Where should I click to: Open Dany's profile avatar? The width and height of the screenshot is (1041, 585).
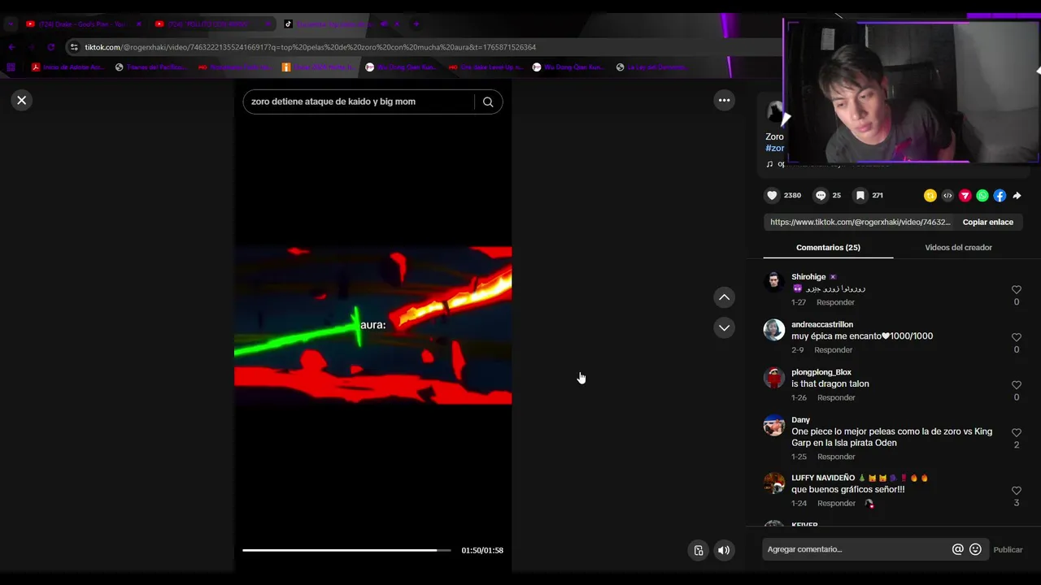pyautogui.click(x=774, y=425)
